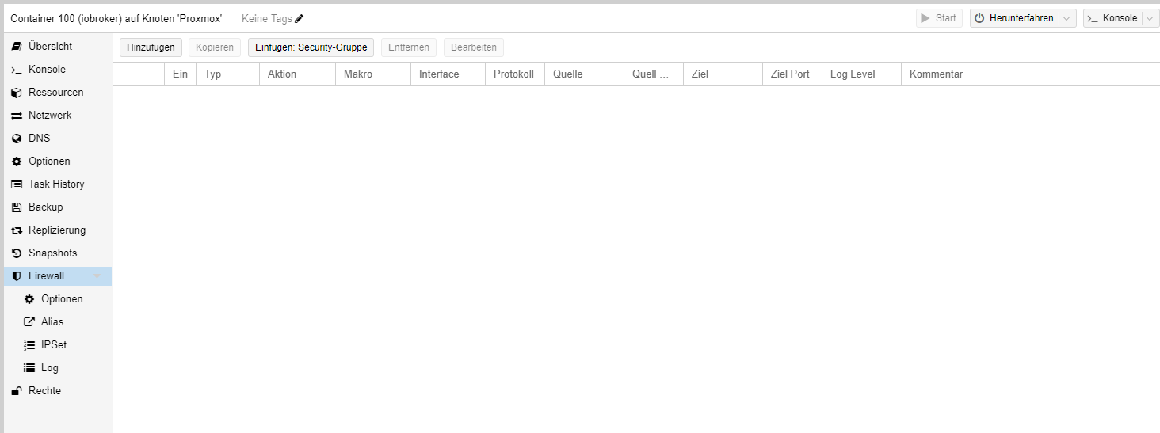Click the Firewall shield icon
The image size is (1160, 433).
click(16, 276)
